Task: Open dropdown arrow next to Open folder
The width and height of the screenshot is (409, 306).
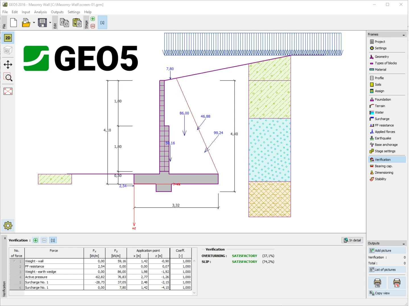Action: click(34, 23)
